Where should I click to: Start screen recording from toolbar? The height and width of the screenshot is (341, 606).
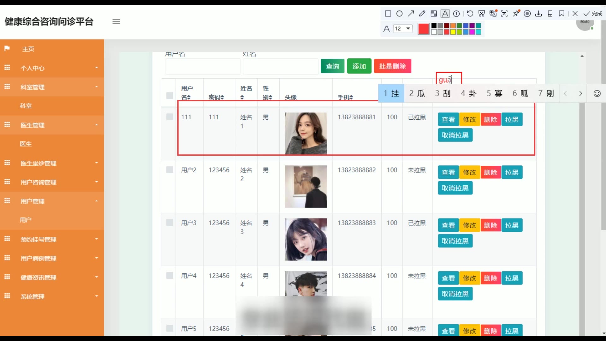click(x=527, y=14)
